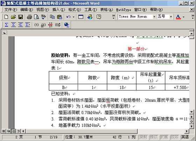This screenshot has height=141, width=196.
Task: Toggle 改写 overtype indicator
Action: (x=175, y=137)
